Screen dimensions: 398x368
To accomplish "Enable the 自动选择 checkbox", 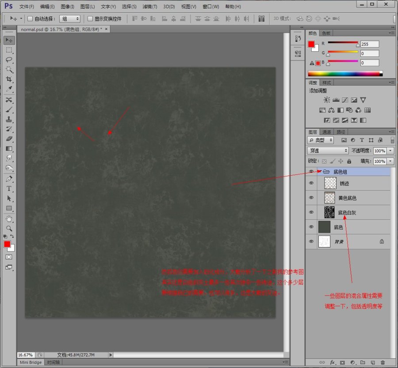I will 31,19.
